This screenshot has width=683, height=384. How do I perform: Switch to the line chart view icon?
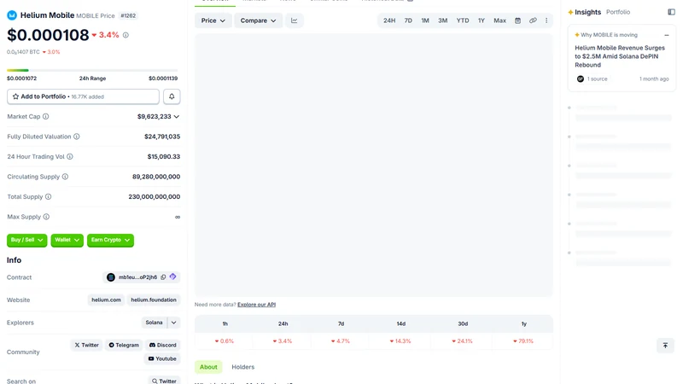[x=295, y=20]
